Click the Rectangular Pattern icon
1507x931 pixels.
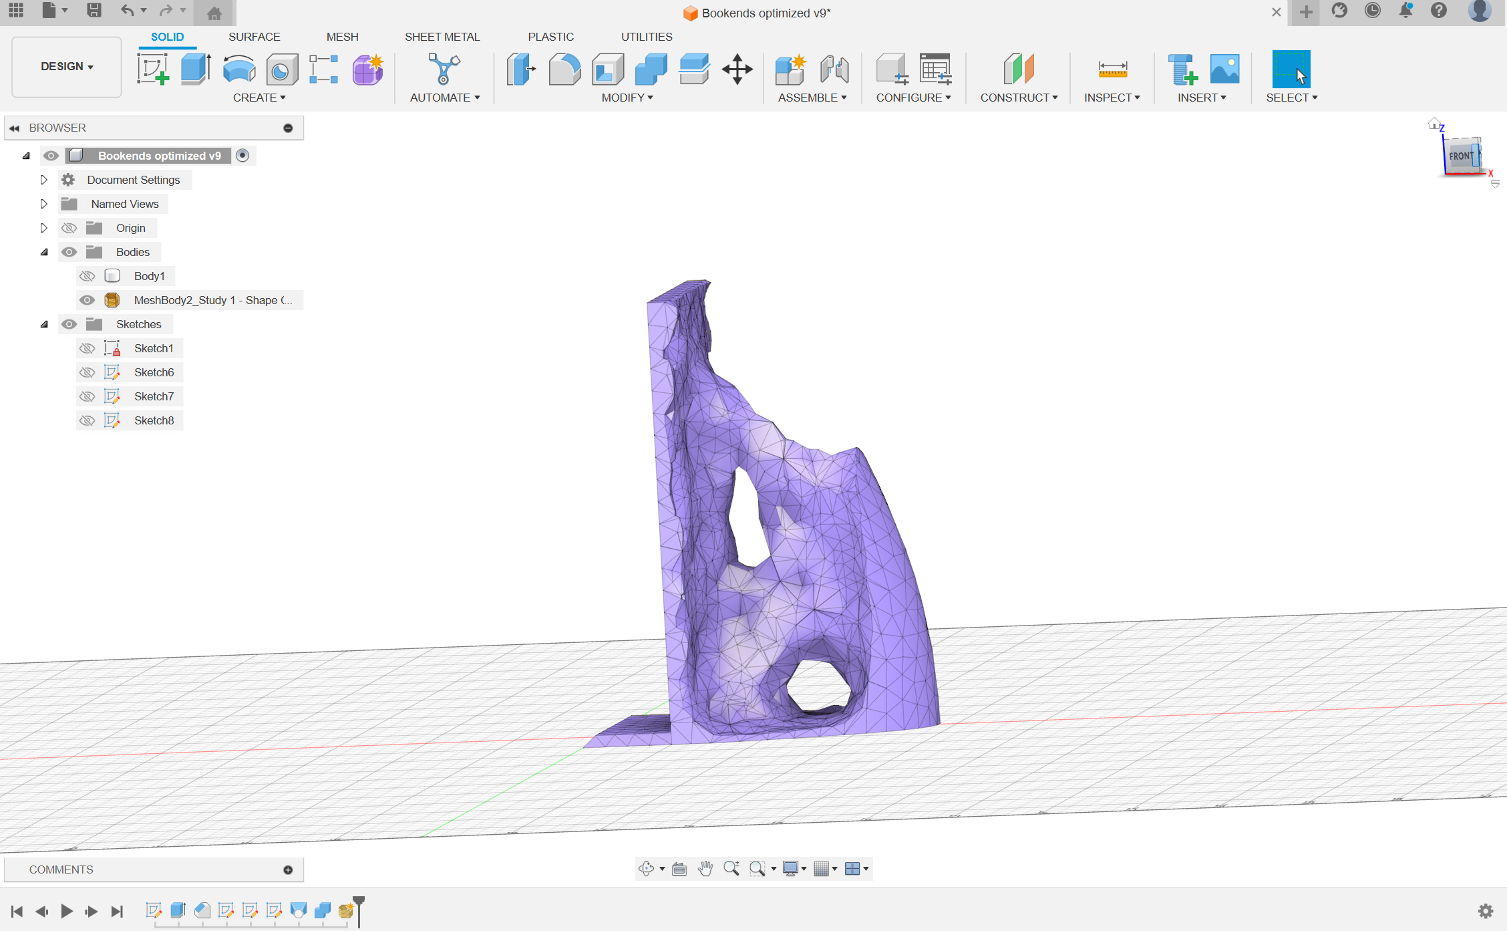pyautogui.click(x=324, y=70)
